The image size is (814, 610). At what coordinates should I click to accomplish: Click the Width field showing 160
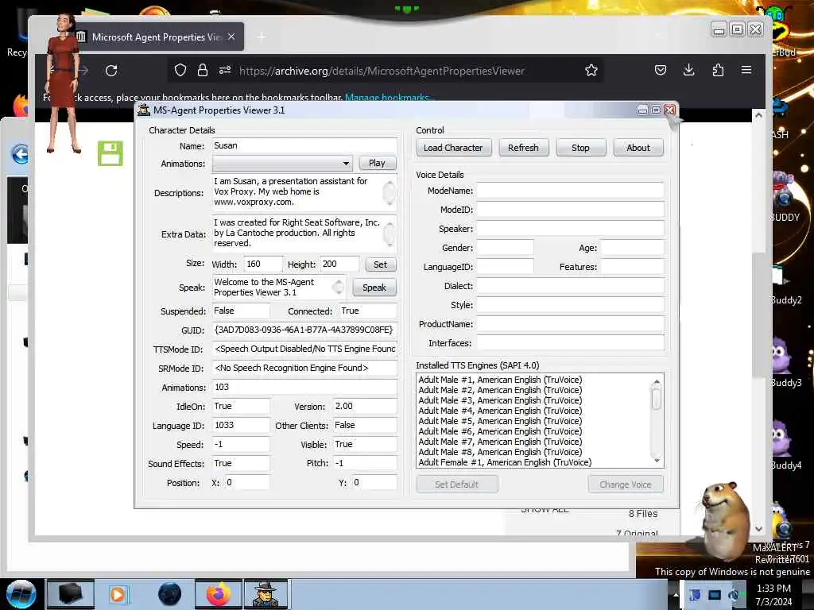tap(263, 264)
